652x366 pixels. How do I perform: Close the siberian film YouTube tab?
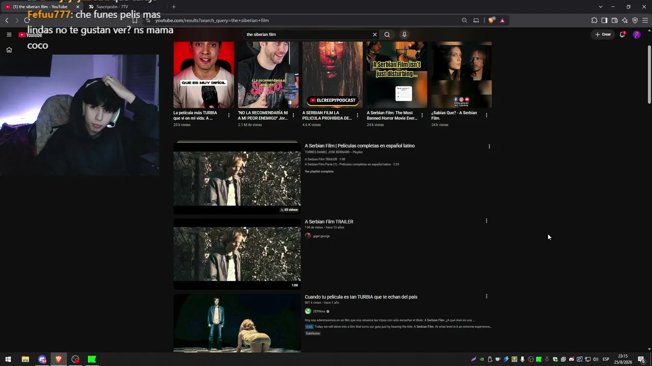click(77, 7)
